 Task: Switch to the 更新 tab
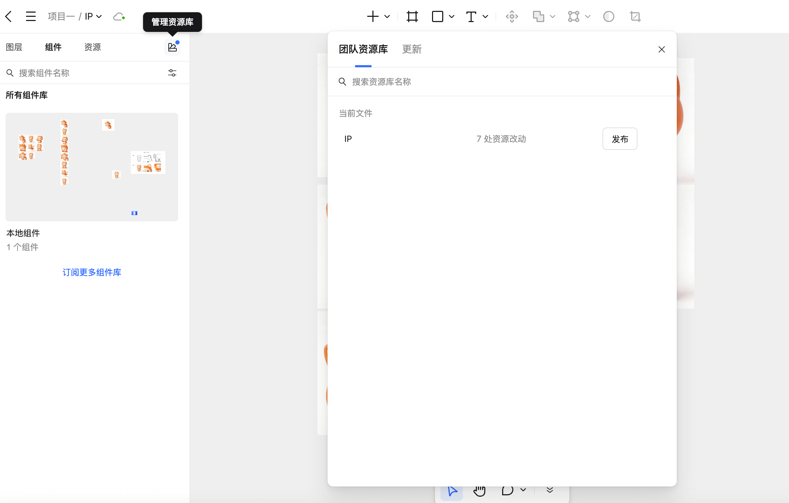412,49
